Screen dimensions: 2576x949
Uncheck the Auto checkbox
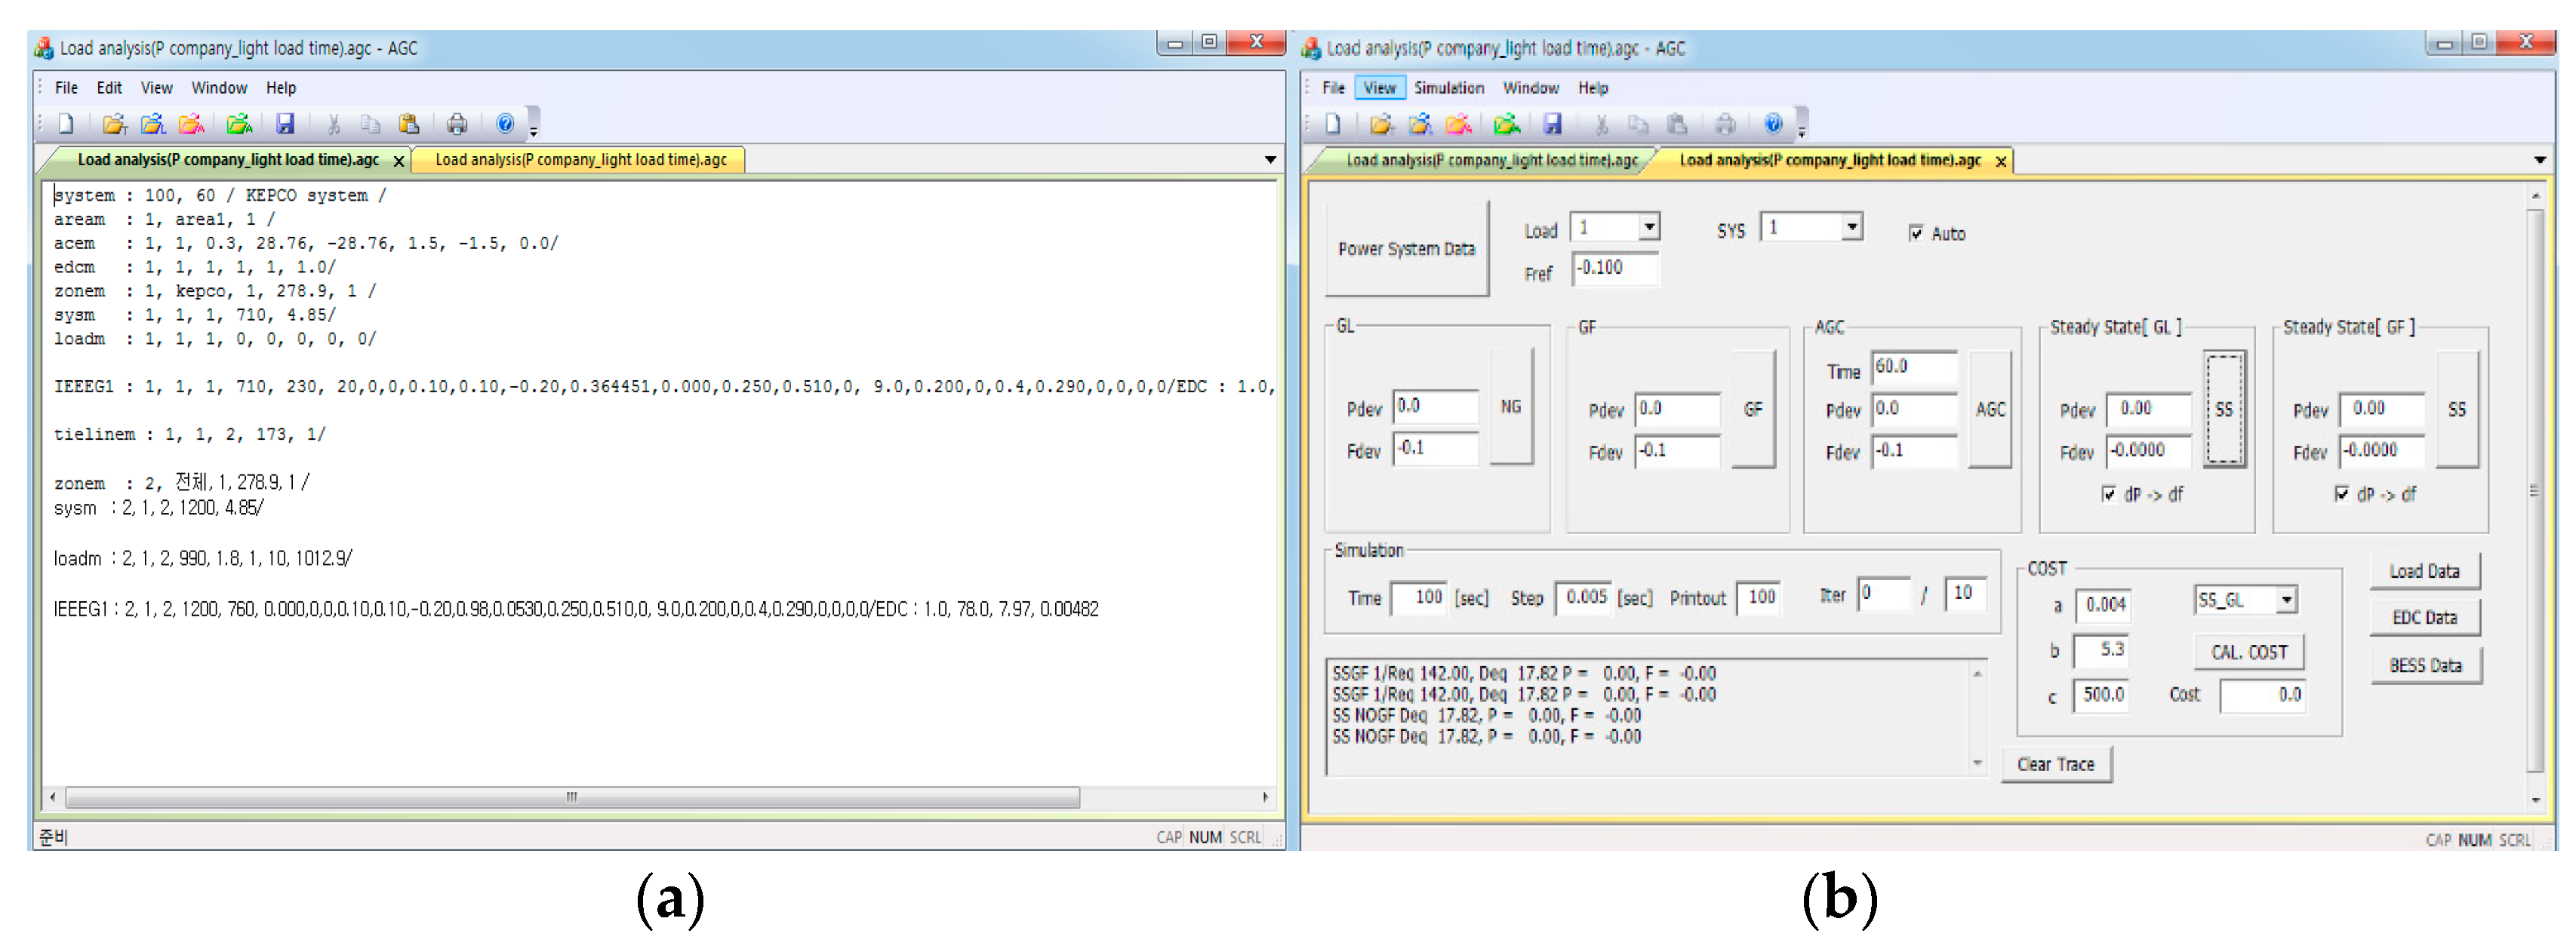[1915, 233]
